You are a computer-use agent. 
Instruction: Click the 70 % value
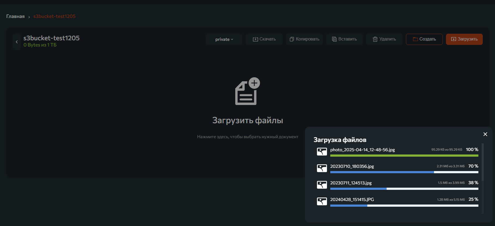(473, 166)
